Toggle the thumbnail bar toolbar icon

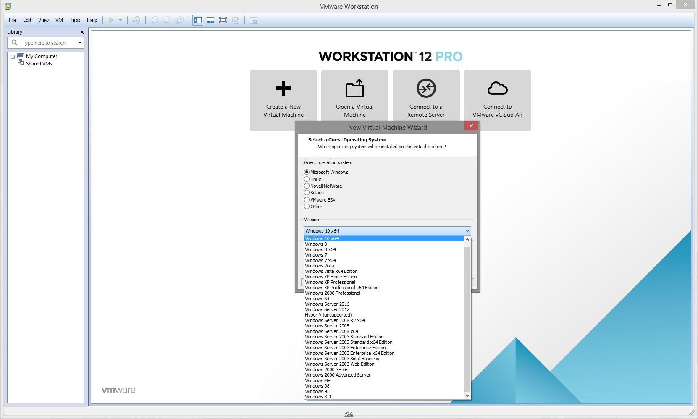coord(210,20)
